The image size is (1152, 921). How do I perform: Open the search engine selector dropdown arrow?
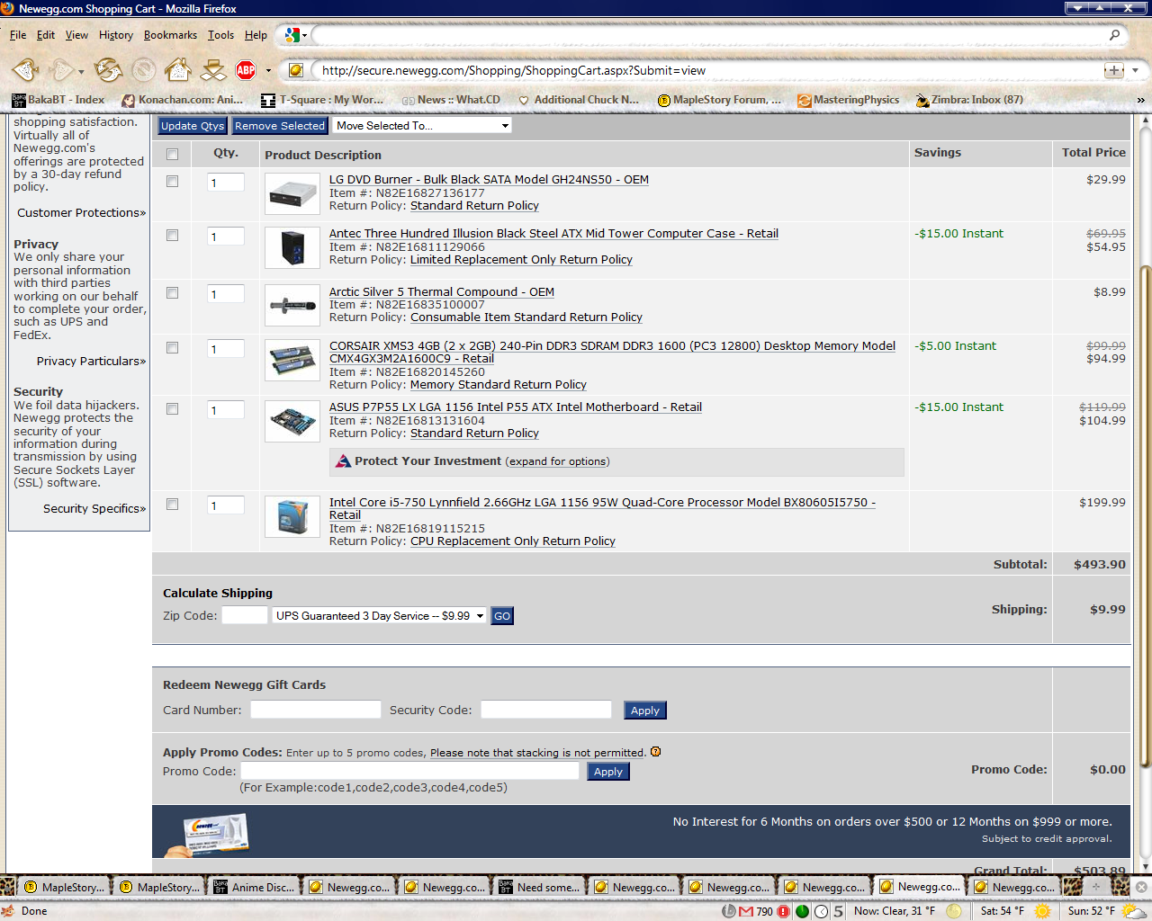coord(304,35)
